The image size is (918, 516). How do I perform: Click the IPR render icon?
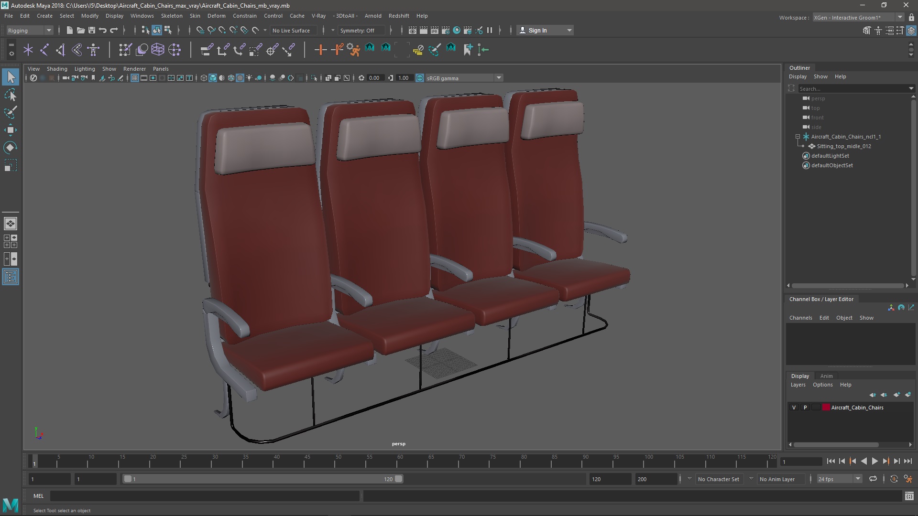[x=435, y=30]
